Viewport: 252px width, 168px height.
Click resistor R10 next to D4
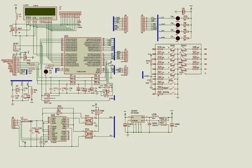186,18
